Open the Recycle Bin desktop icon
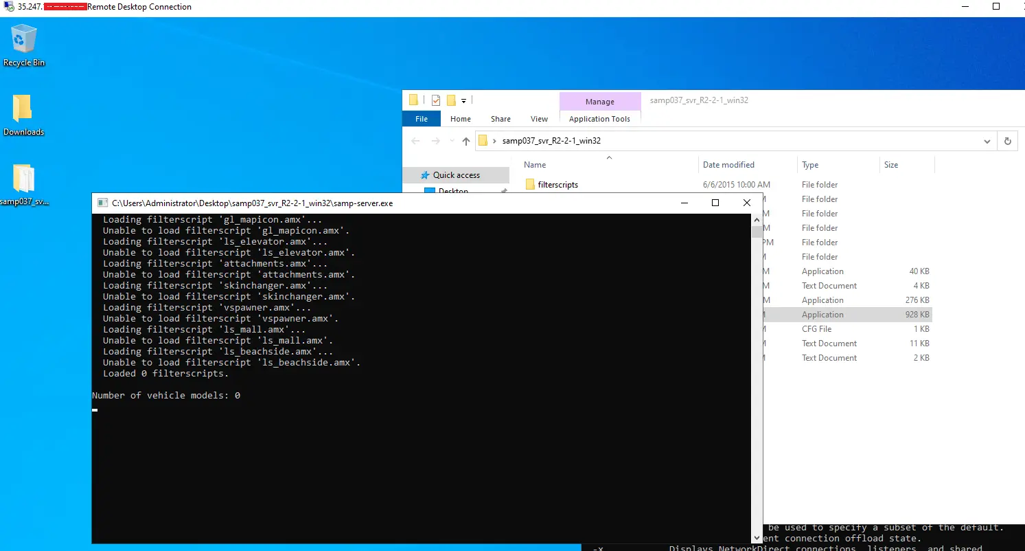Screen dimensions: 1025x551 click(x=23, y=45)
